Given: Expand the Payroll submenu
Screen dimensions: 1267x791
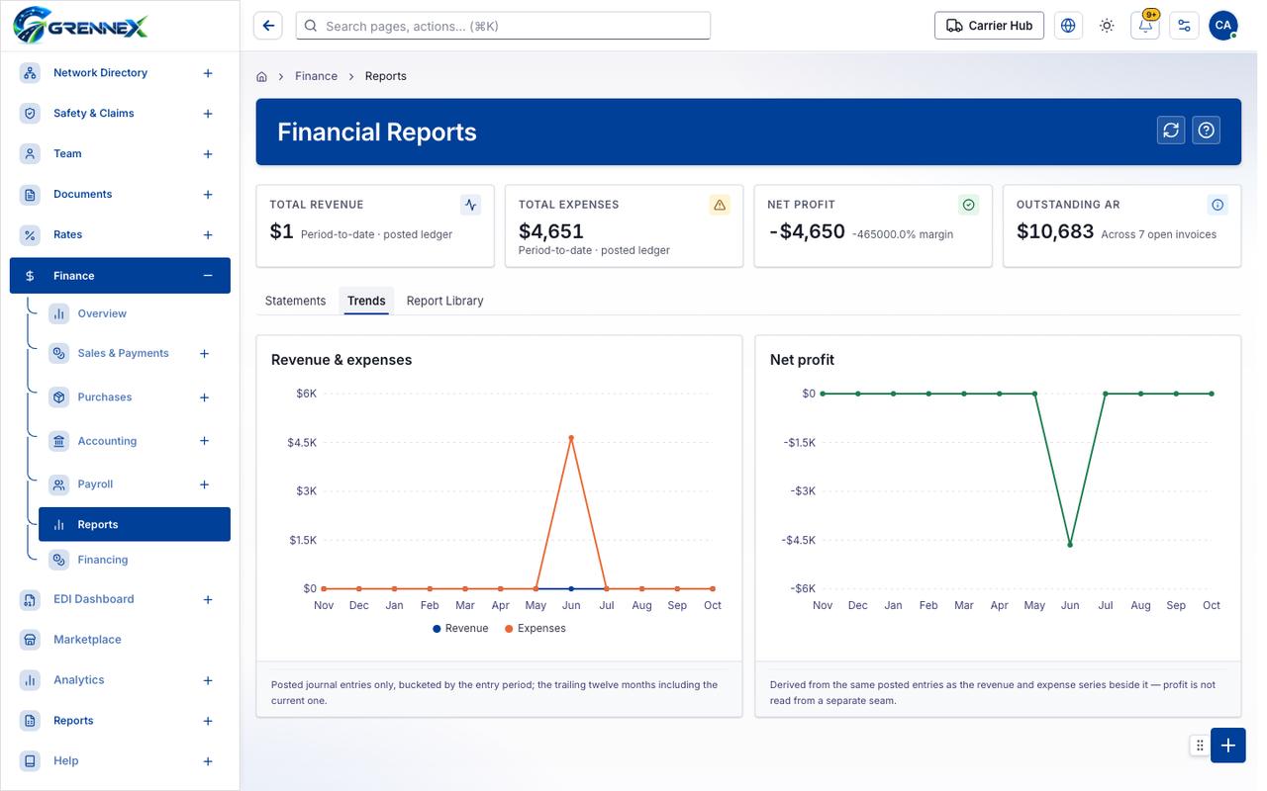Looking at the screenshot, I should coord(205,484).
